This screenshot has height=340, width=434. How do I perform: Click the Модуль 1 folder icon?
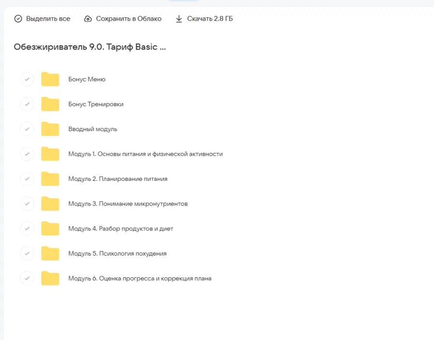pos(50,154)
